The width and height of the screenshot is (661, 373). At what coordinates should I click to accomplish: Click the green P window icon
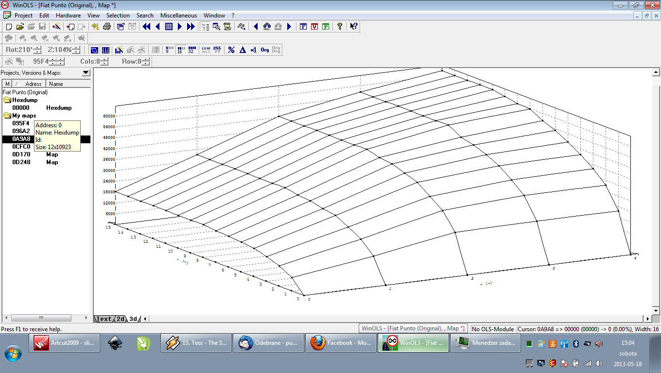326,27
